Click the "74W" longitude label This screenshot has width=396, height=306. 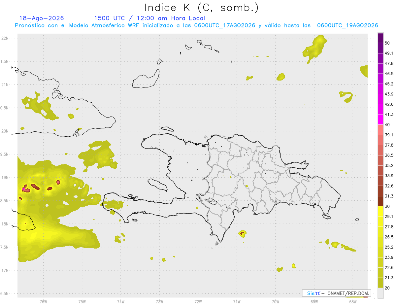point(121,302)
